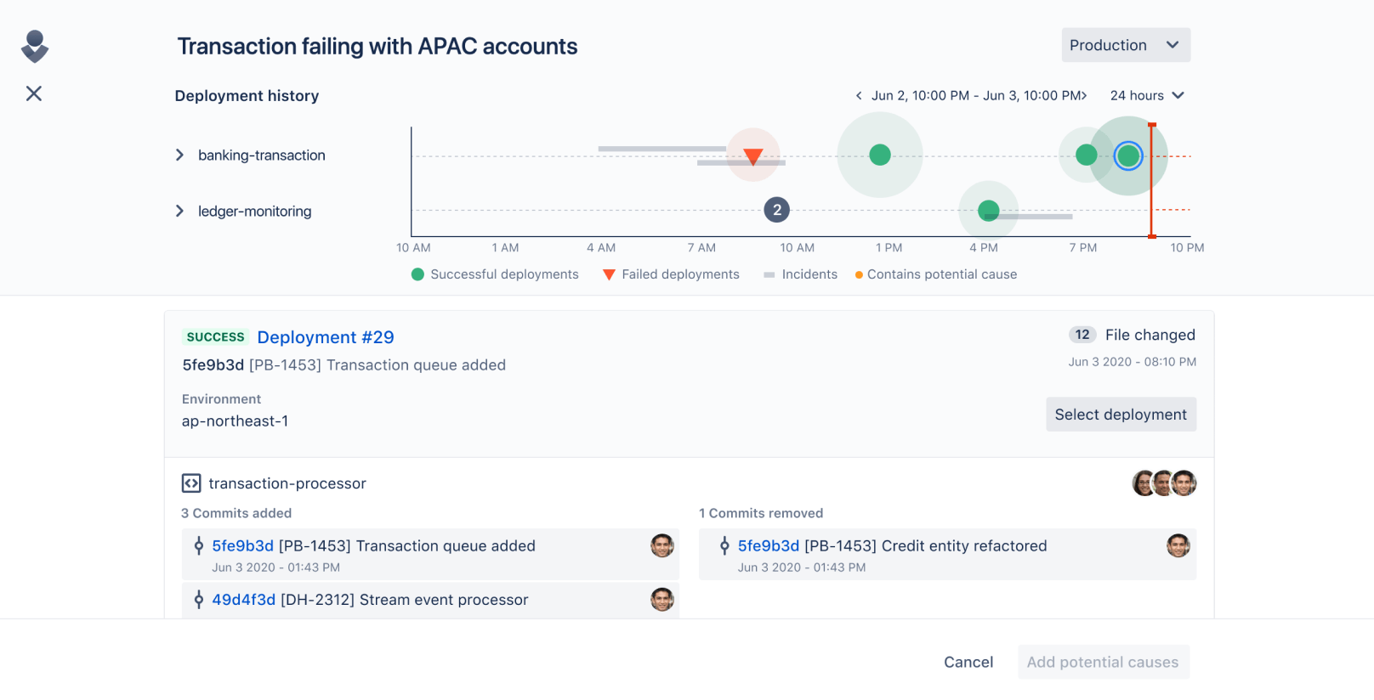Image resolution: width=1374 pixels, height=700 pixels.
Task: Open the Production environment dropdown
Action: 1124,44
